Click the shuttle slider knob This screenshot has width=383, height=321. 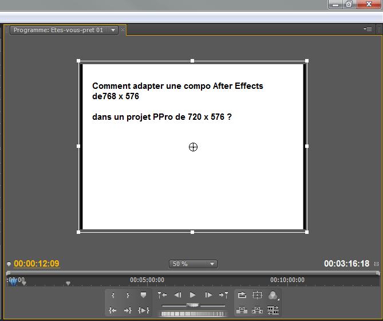[x=193, y=305]
